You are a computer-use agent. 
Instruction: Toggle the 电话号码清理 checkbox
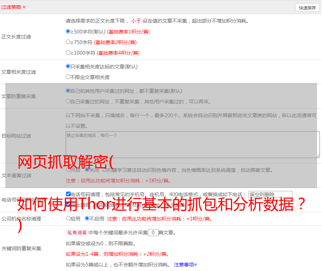point(68,194)
